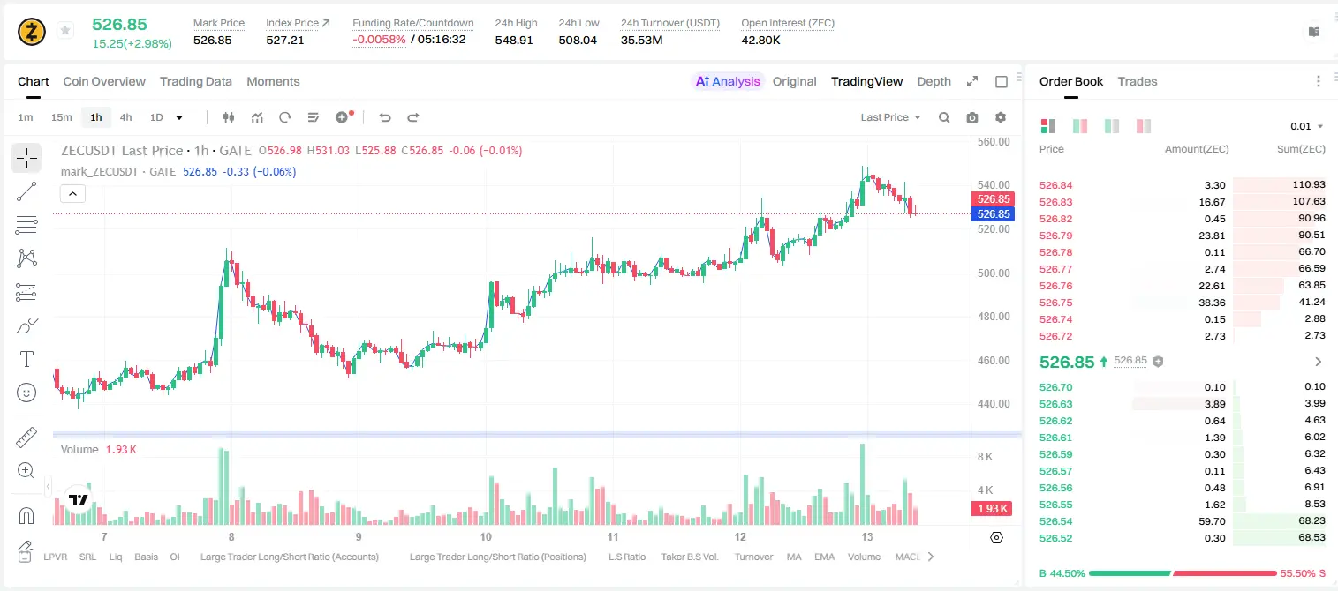
Task: Select the text annotation tool
Action: 26,359
